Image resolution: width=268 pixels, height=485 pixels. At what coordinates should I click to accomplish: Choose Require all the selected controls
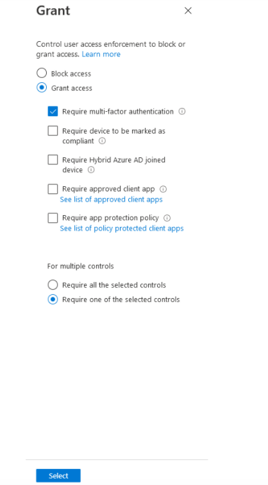pos(53,285)
